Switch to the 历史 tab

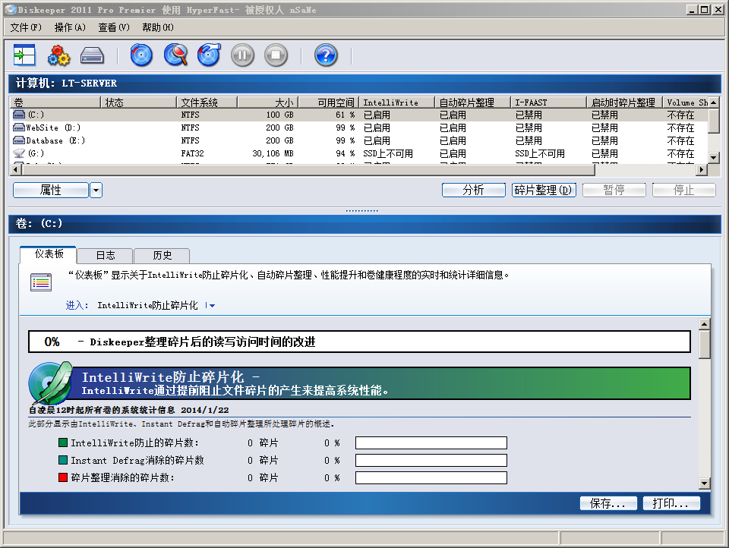[162, 256]
